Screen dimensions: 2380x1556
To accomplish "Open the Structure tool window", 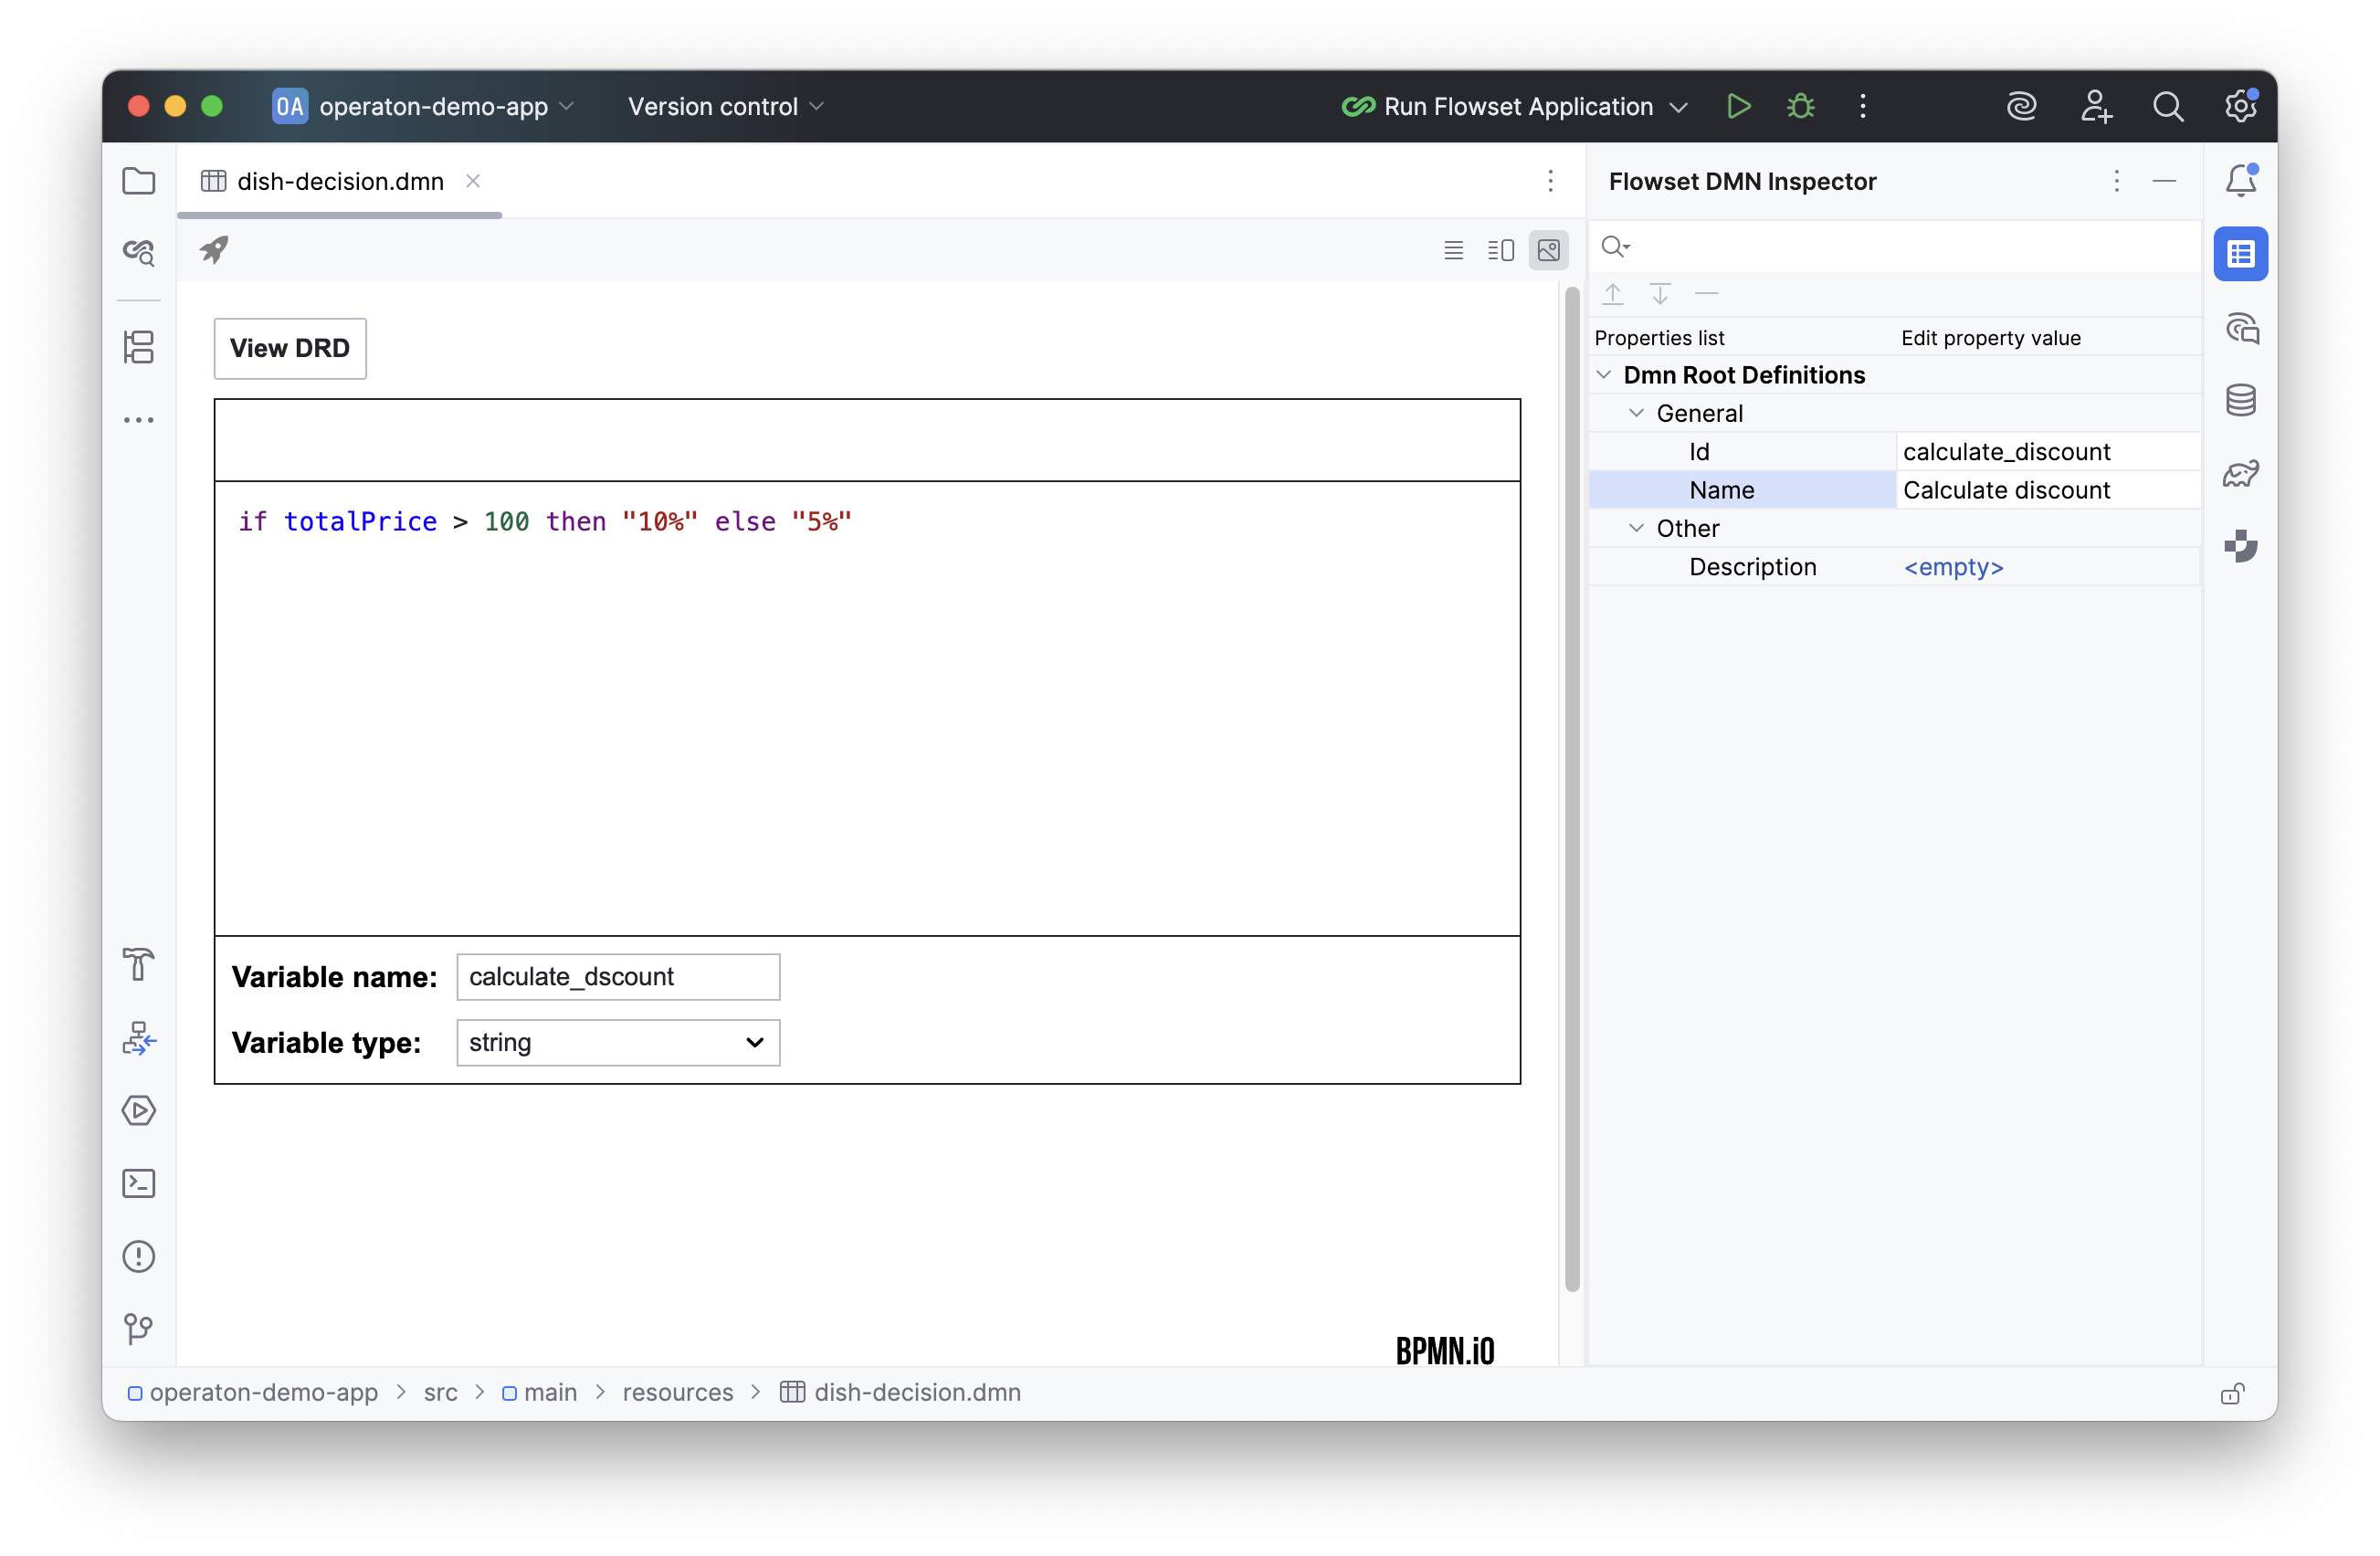I will (x=139, y=347).
